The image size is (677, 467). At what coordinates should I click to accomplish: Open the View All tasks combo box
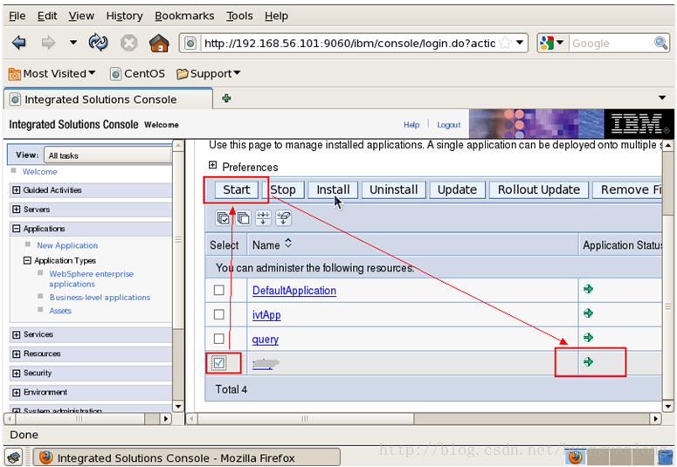[x=108, y=155]
